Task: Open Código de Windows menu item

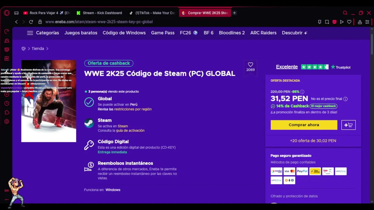Action: coord(124,33)
